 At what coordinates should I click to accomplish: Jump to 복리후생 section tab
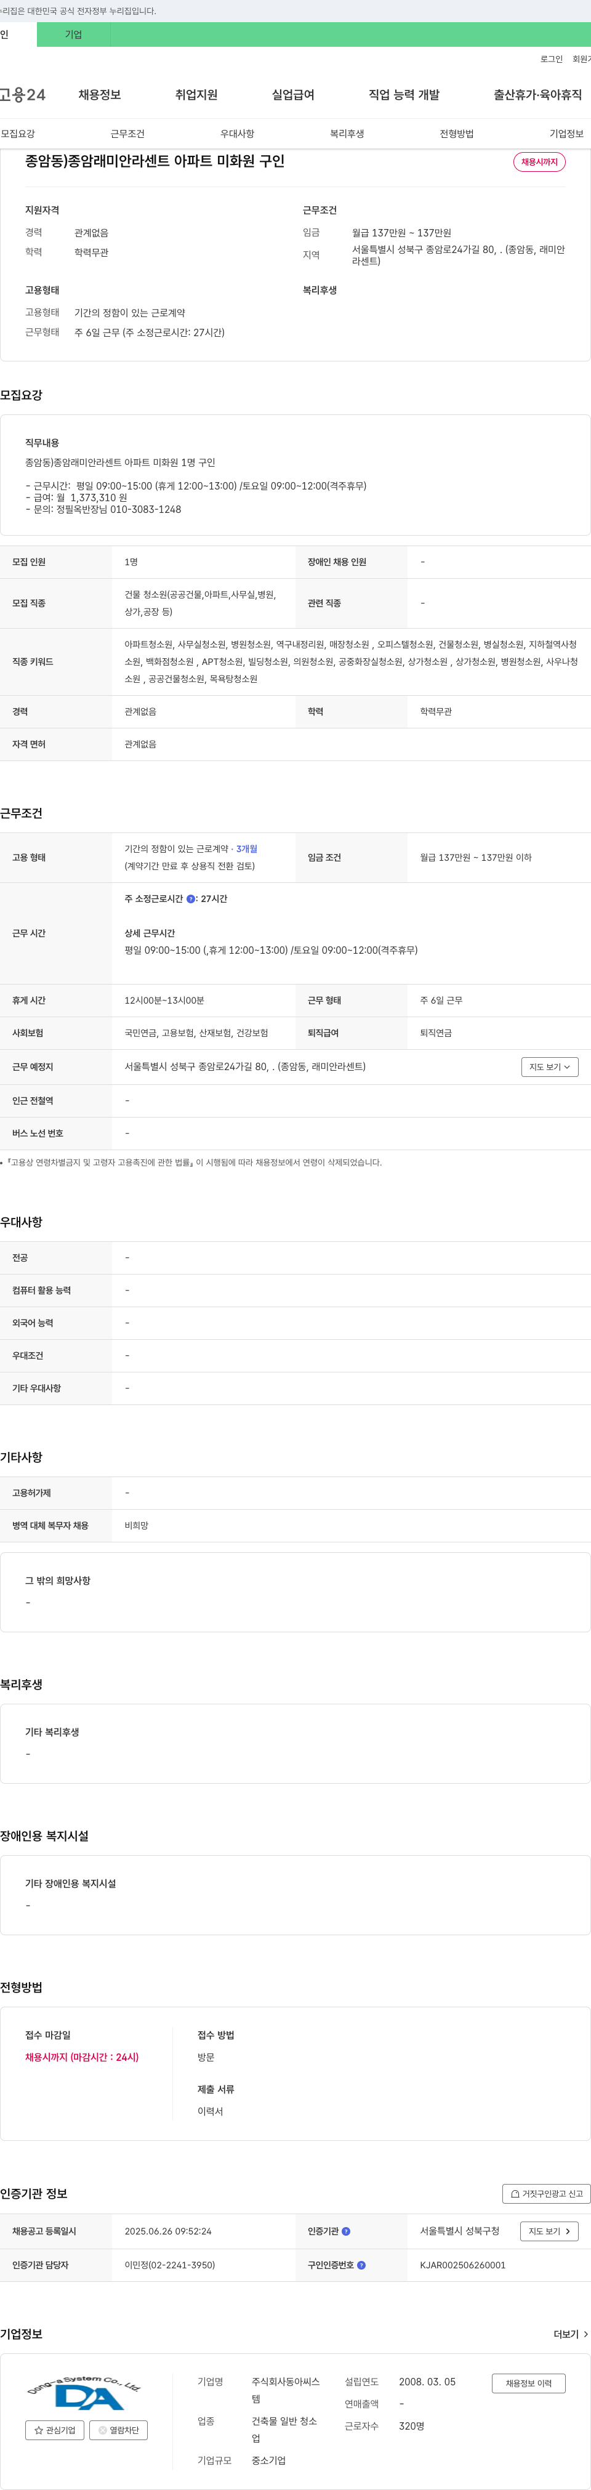[x=347, y=134]
